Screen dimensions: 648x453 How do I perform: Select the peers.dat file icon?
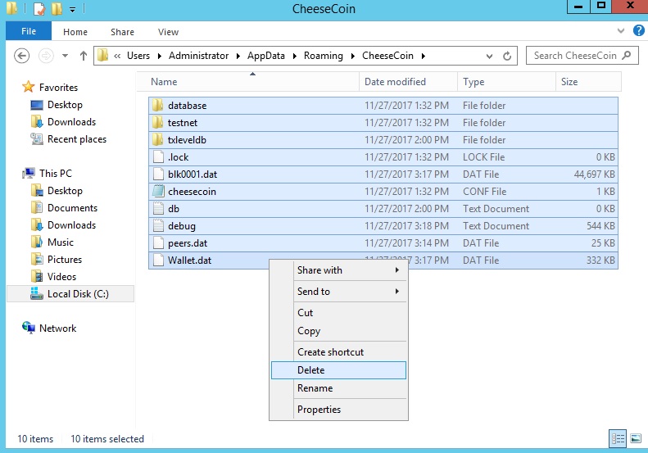click(x=158, y=243)
